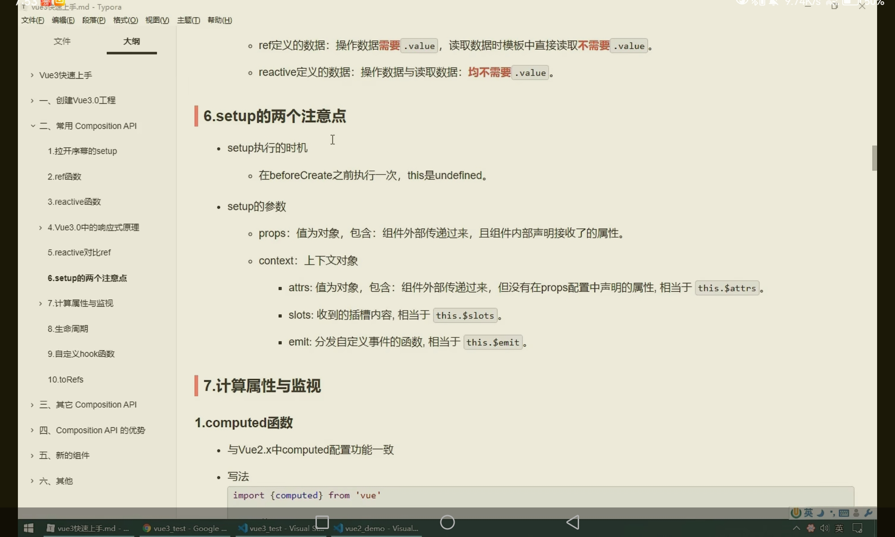The width and height of the screenshot is (895, 537).
Task: Show hidden system tray icons
Action: pos(796,528)
